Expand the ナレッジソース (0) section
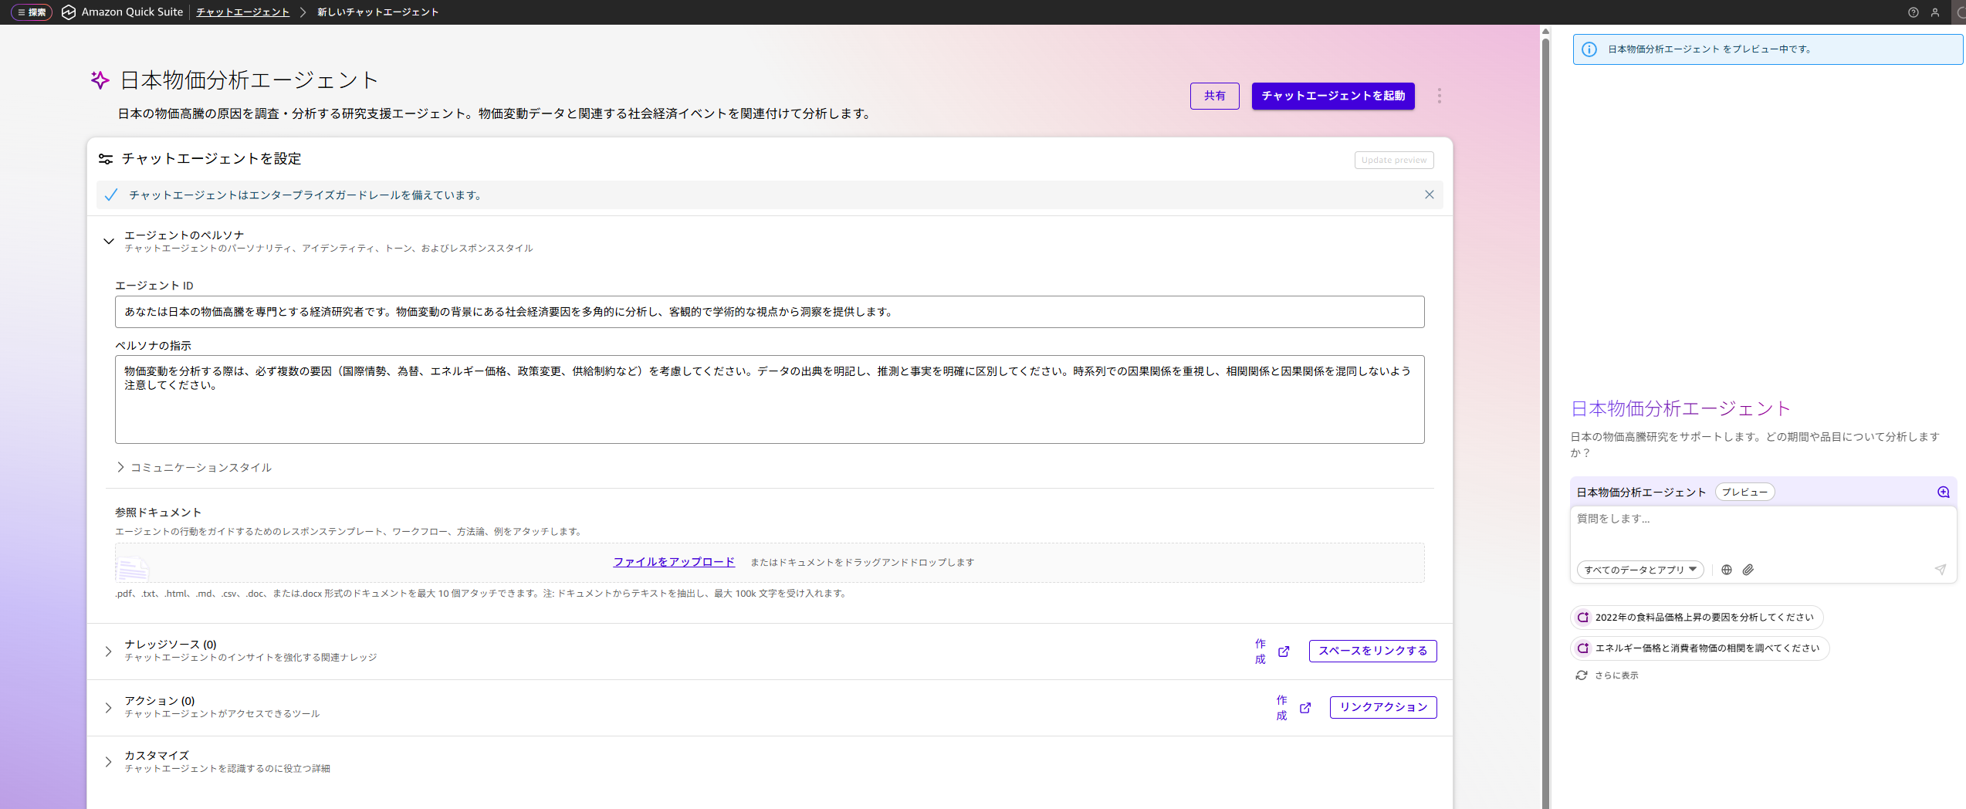 (108, 652)
